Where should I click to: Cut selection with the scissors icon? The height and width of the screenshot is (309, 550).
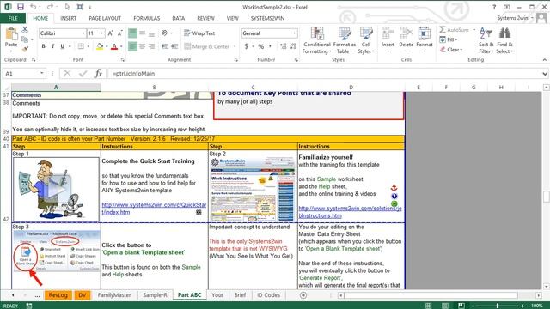tap(25, 30)
